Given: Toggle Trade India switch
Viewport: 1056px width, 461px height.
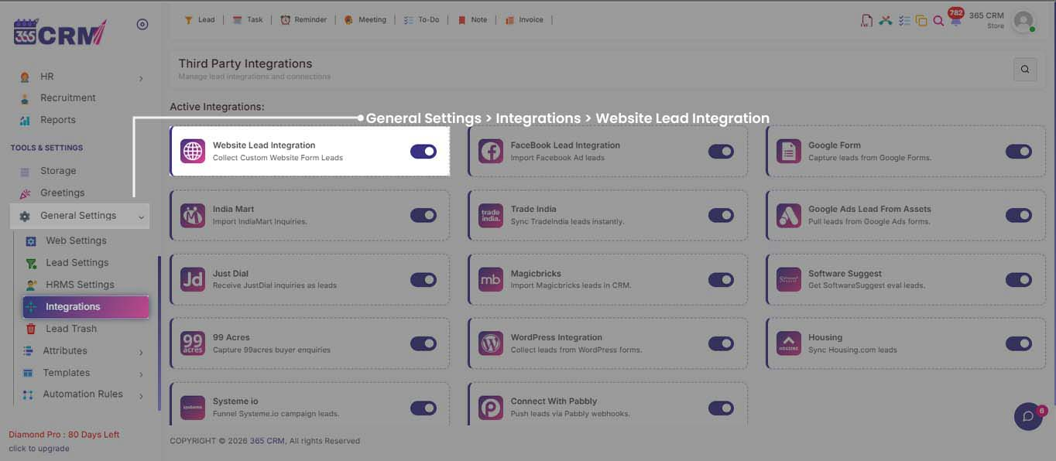Looking at the screenshot, I should (721, 215).
